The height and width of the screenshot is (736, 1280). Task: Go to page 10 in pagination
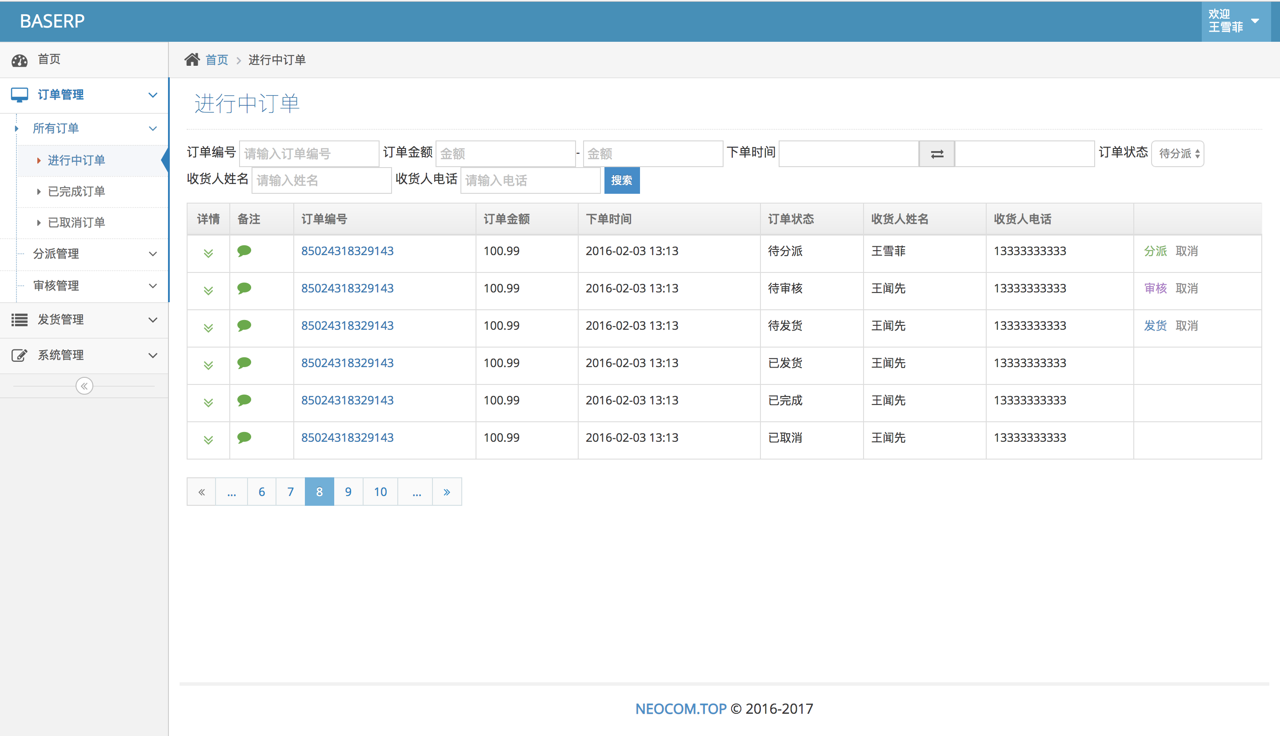380,491
